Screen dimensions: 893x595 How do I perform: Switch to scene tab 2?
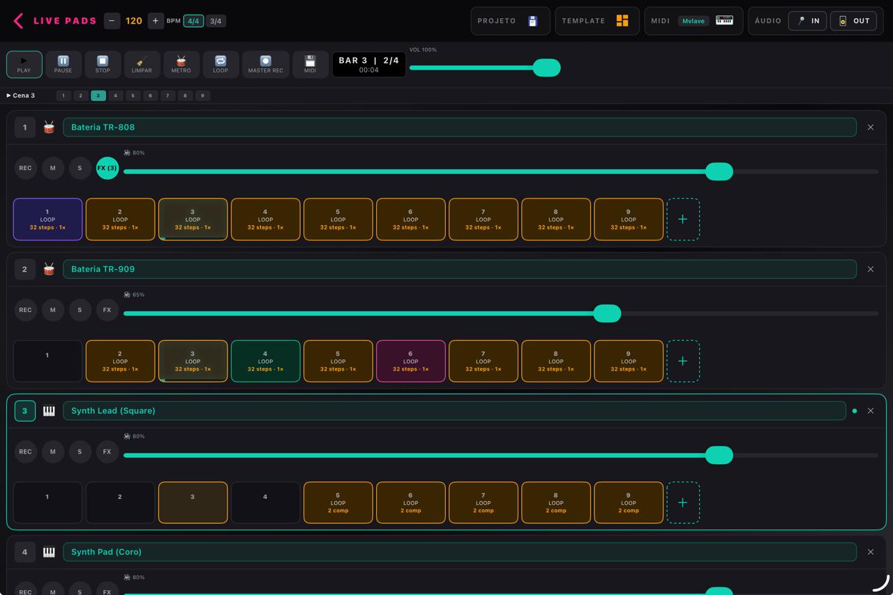pyautogui.click(x=80, y=95)
